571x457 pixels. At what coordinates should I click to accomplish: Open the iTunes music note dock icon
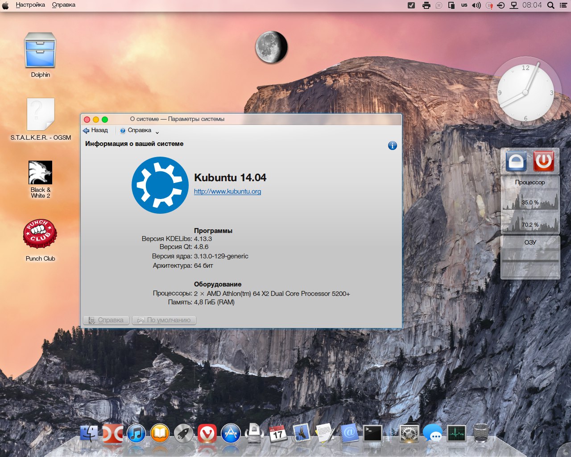pyautogui.click(x=136, y=433)
